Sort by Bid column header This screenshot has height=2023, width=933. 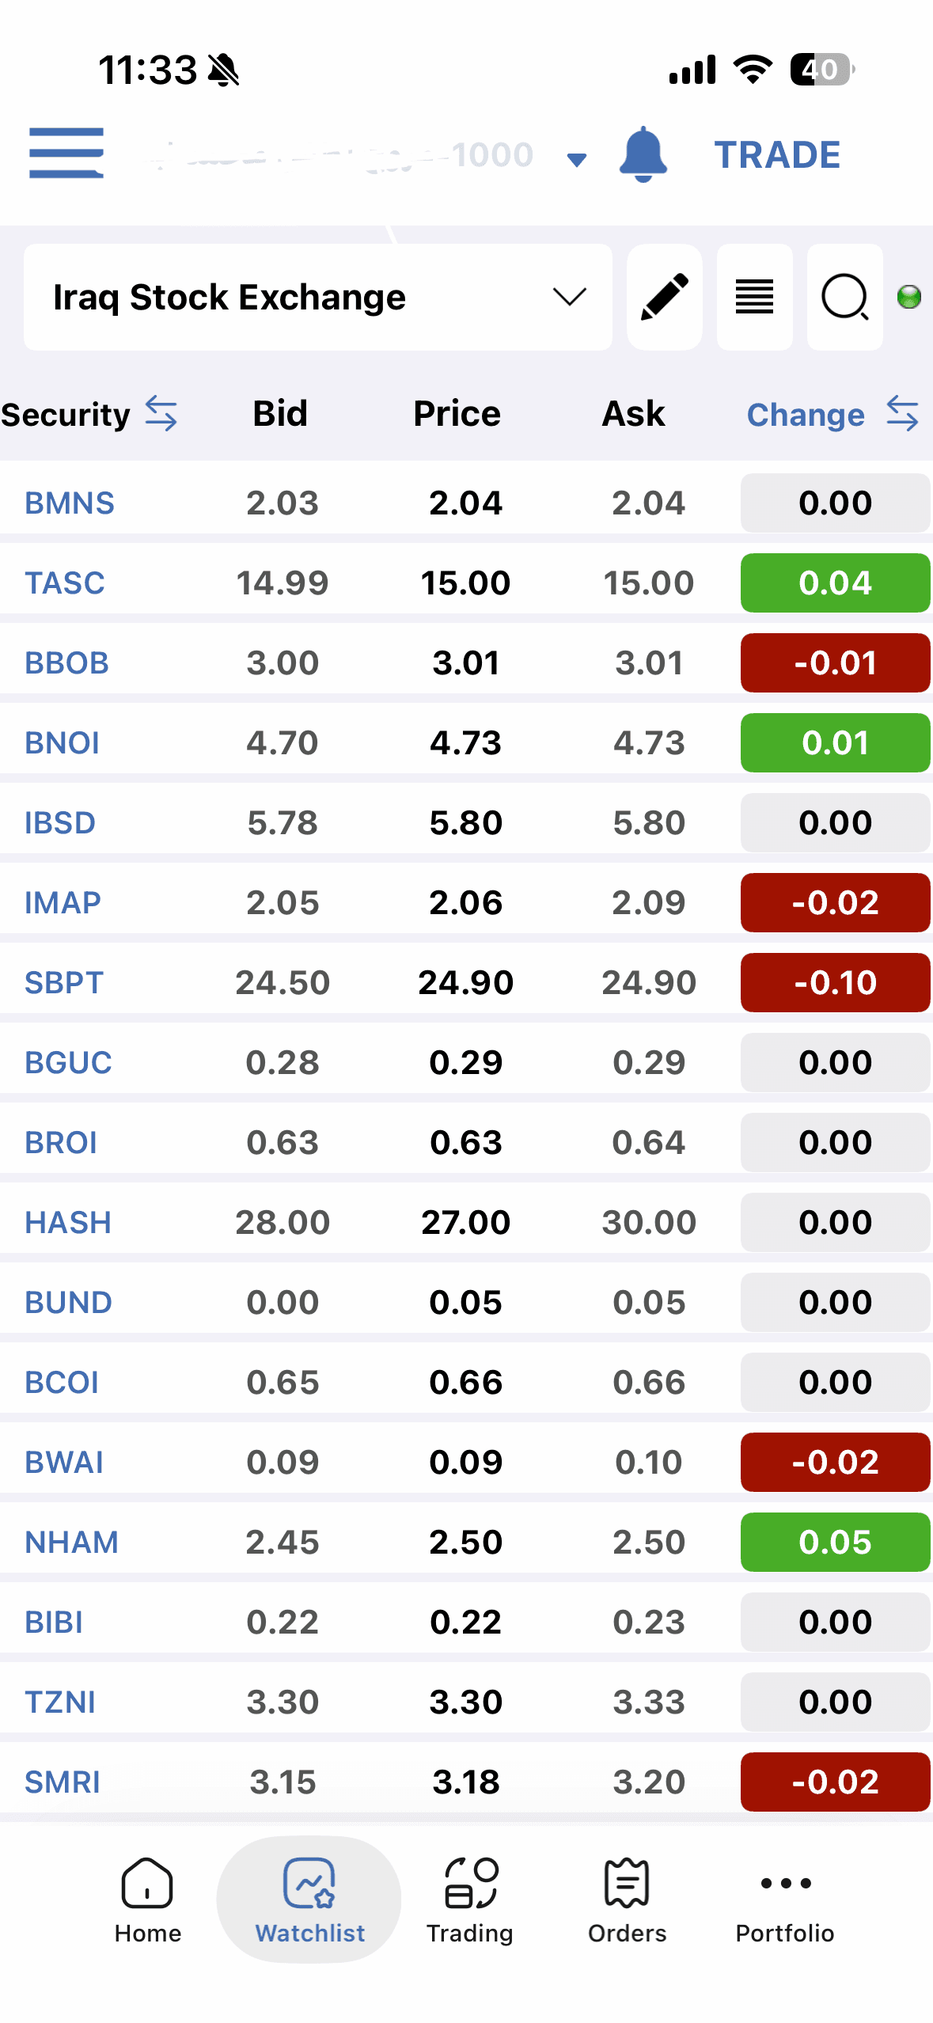(x=280, y=414)
